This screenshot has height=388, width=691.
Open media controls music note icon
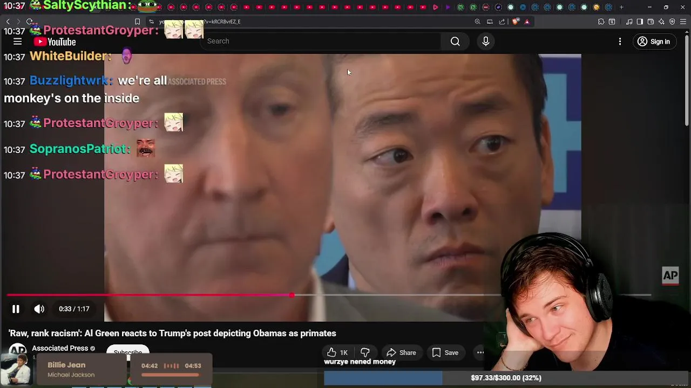(x=629, y=22)
